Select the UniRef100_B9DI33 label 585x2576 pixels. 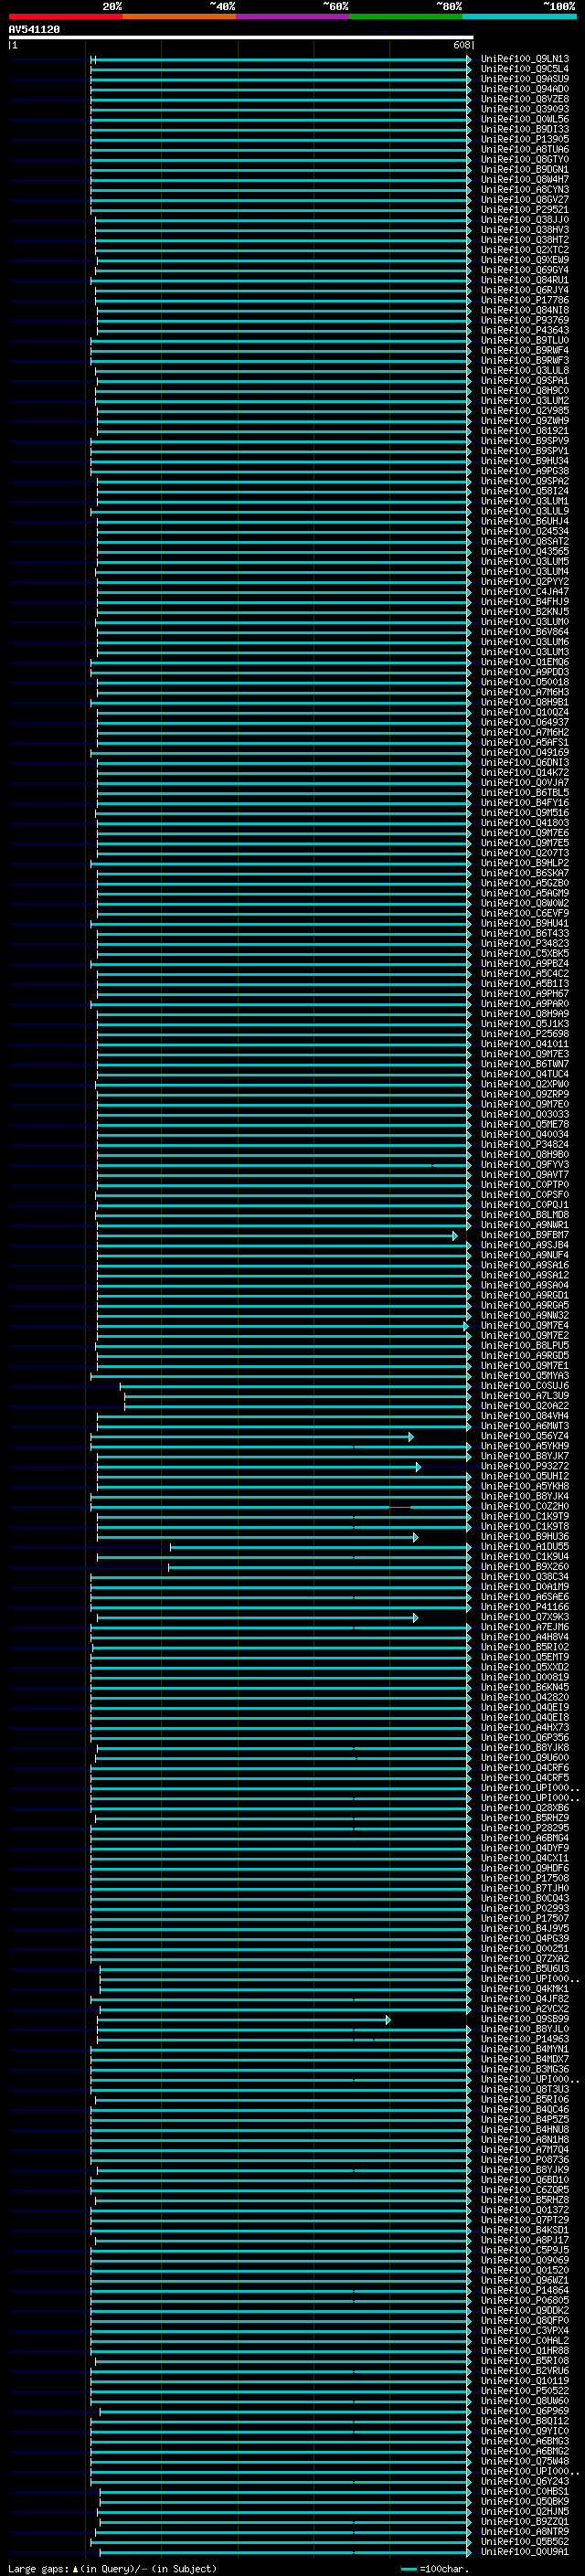(x=525, y=129)
